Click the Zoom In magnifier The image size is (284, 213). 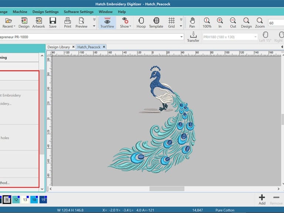click(x=220, y=23)
